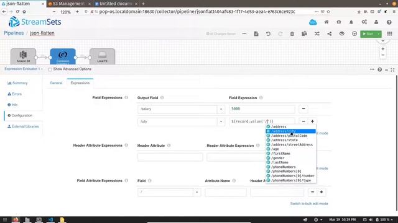Toggle Show Advanced Options checkbox
The image size is (398, 223).
tap(50, 69)
